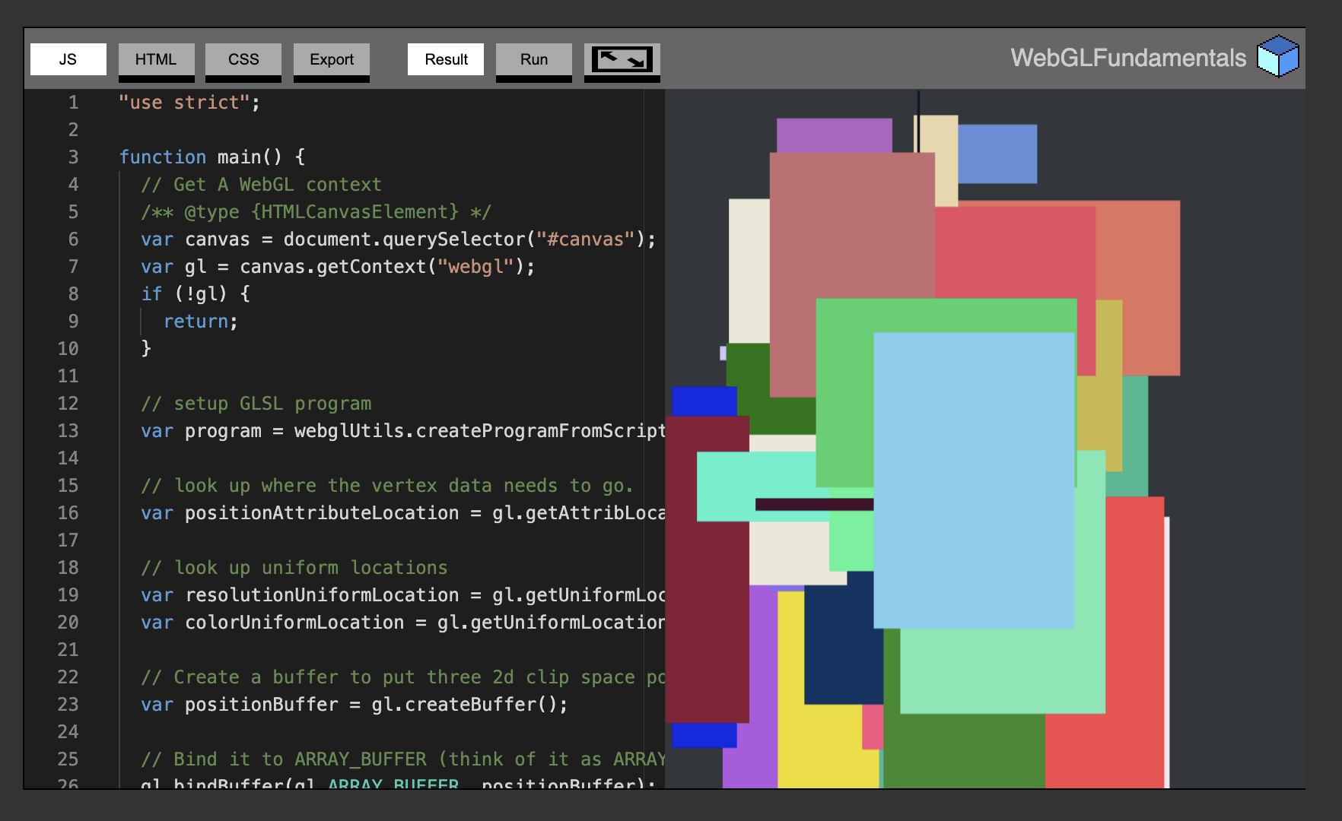Click the setup GLSL program comment
Viewport: 1342px width, 821px height.
coord(255,404)
